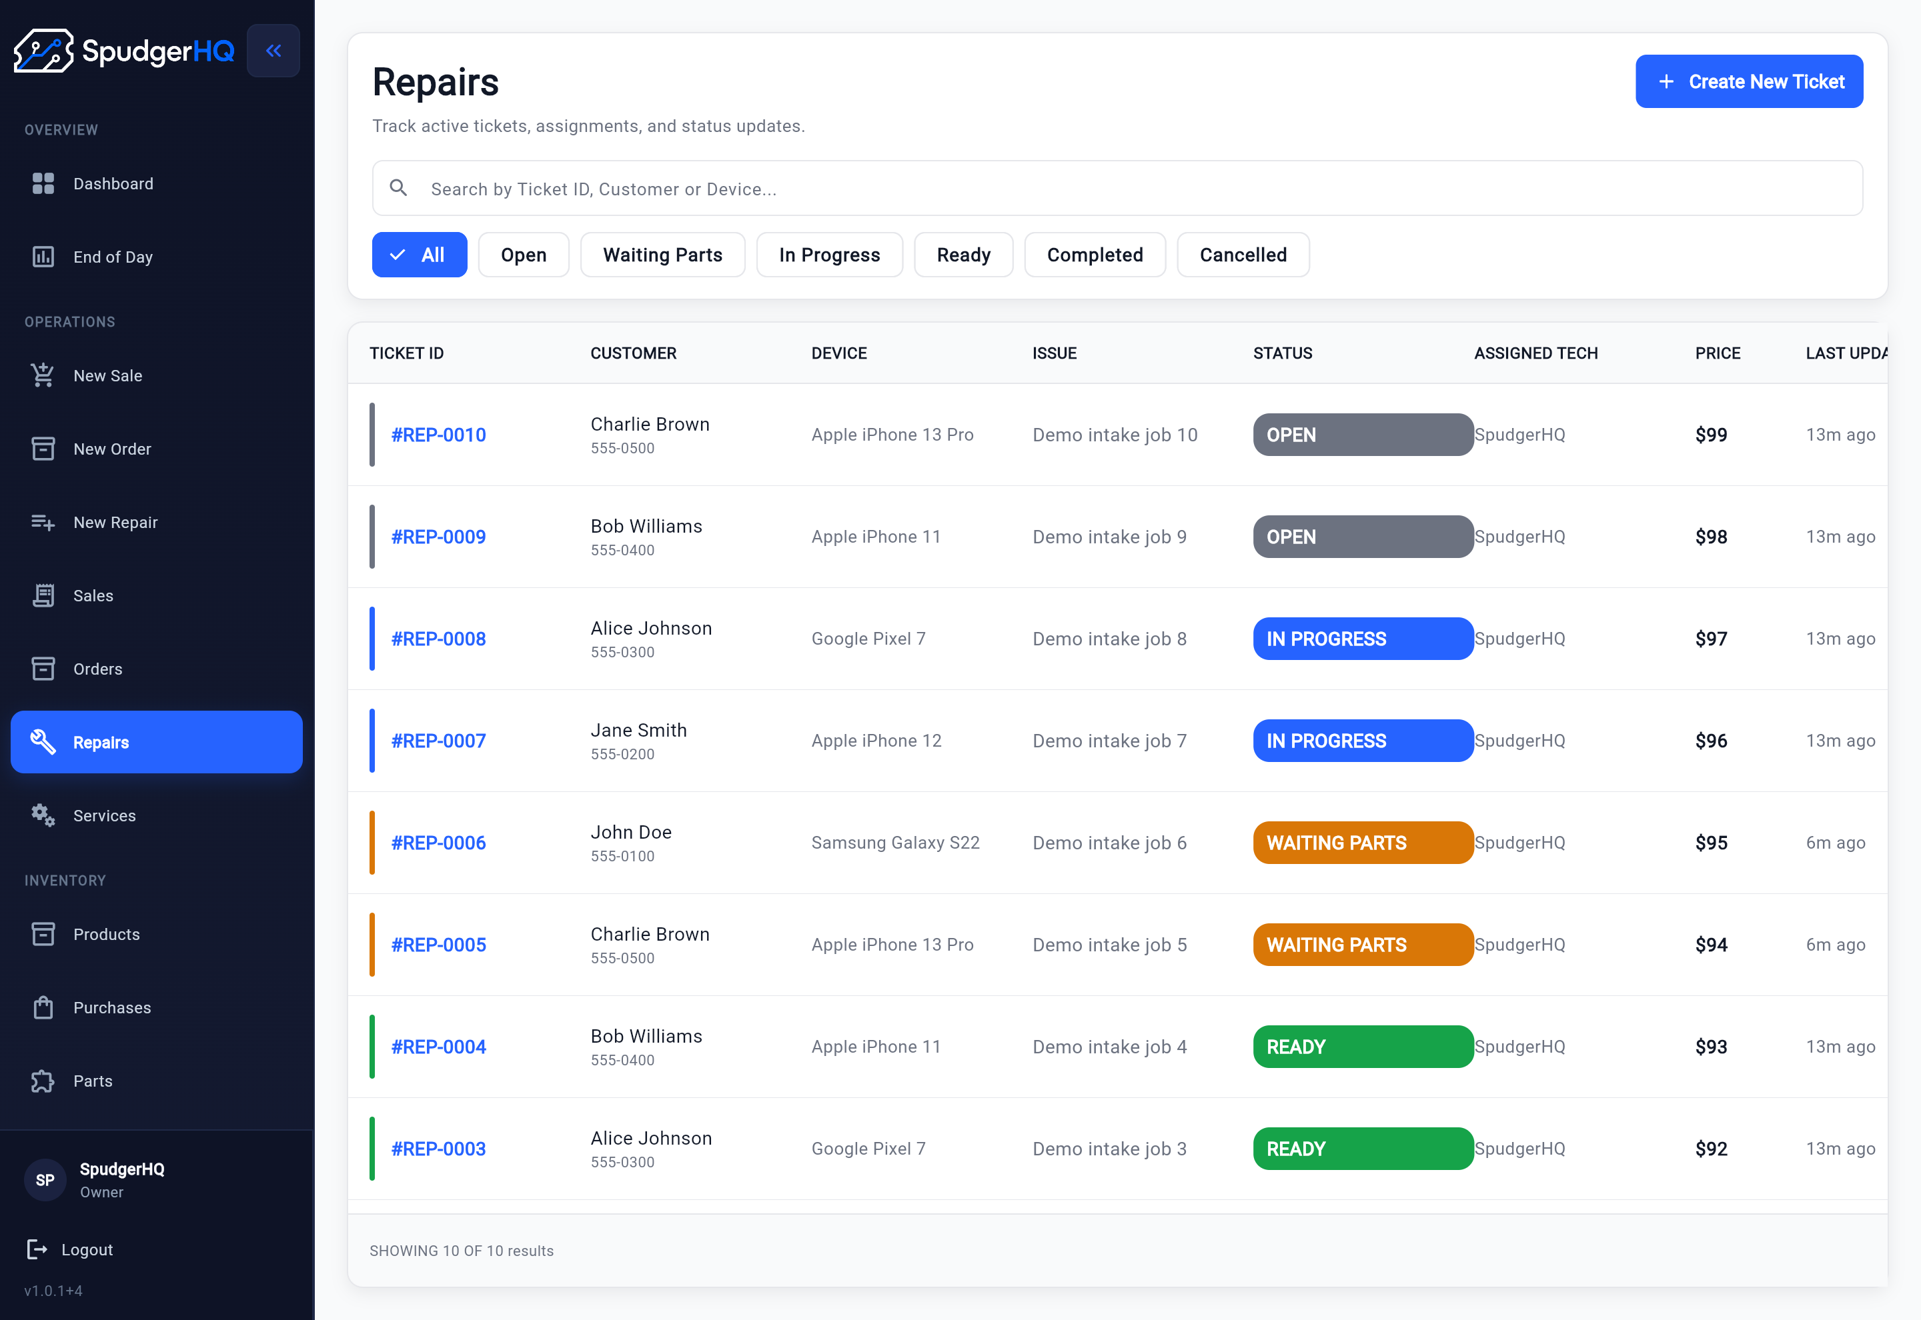Click the Orders archive icon

coord(43,669)
